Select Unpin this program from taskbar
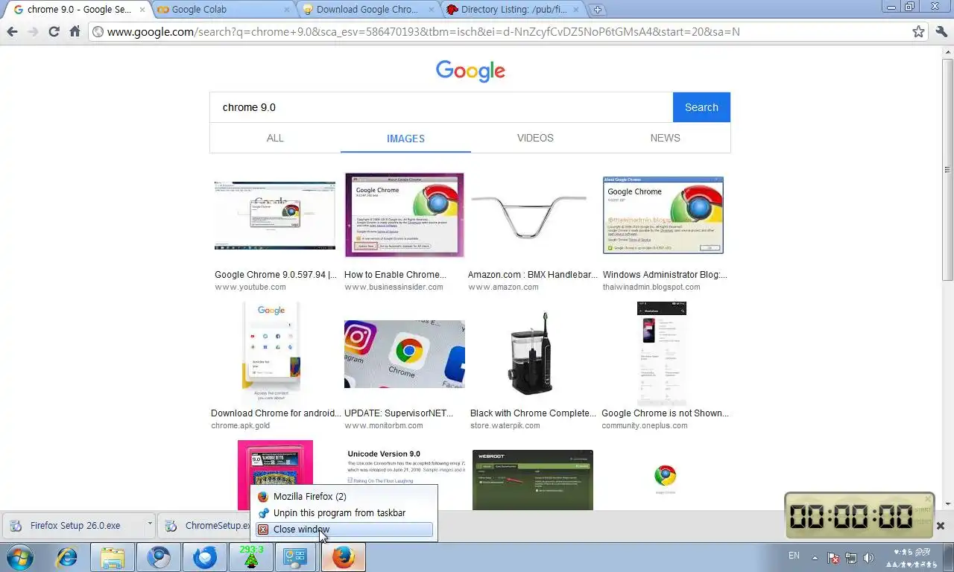Viewport: 954px width, 572px height. point(344,512)
